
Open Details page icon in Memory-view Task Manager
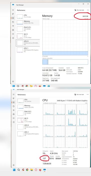click(x=13, y=34)
